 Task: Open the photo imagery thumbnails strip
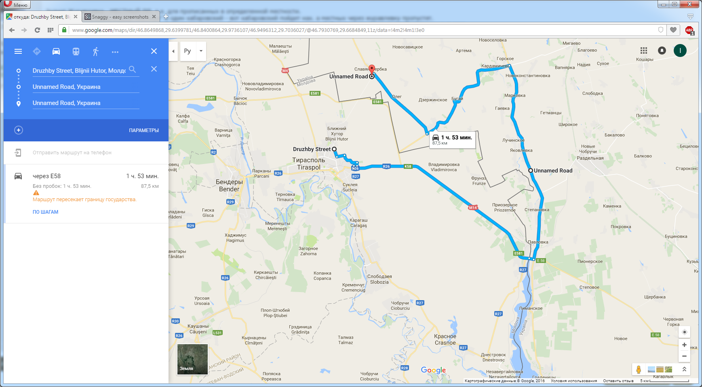tap(660, 369)
